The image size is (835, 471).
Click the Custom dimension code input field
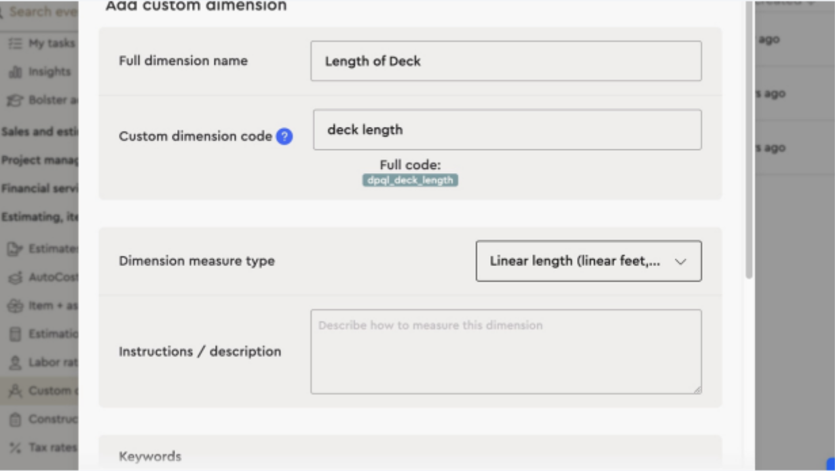[x=507, y=130]
